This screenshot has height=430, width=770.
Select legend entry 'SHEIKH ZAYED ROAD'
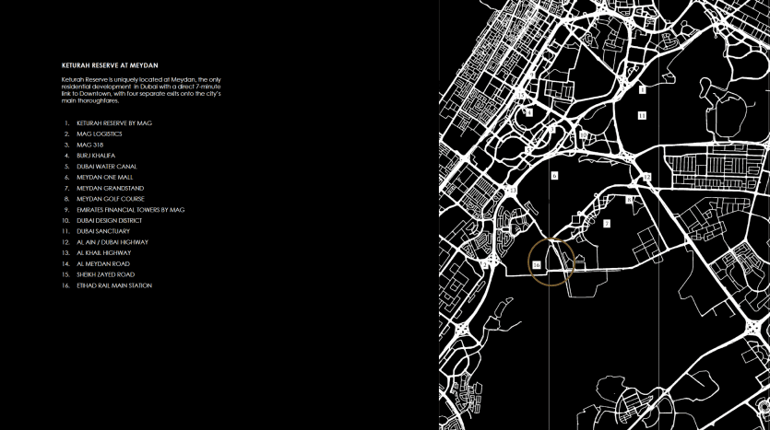coord(105,274)
